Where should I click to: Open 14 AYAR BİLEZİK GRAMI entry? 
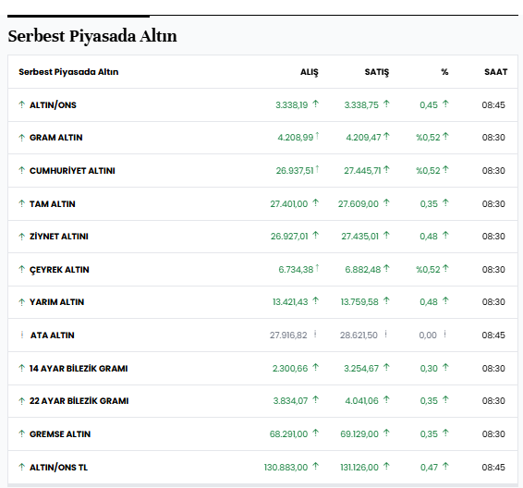coord(79,368)
